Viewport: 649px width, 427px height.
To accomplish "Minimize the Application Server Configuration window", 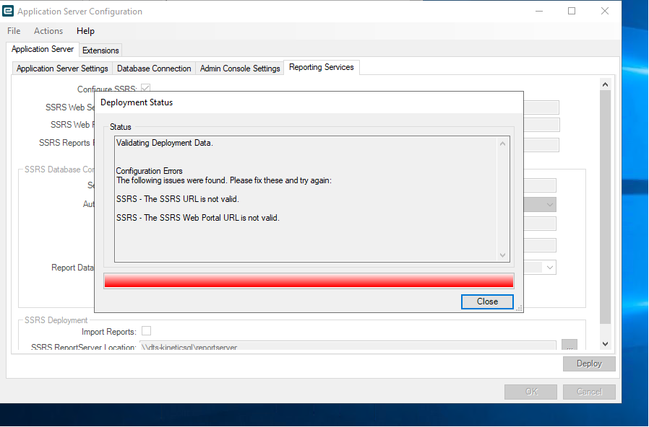I will click(x=539, y=11).
